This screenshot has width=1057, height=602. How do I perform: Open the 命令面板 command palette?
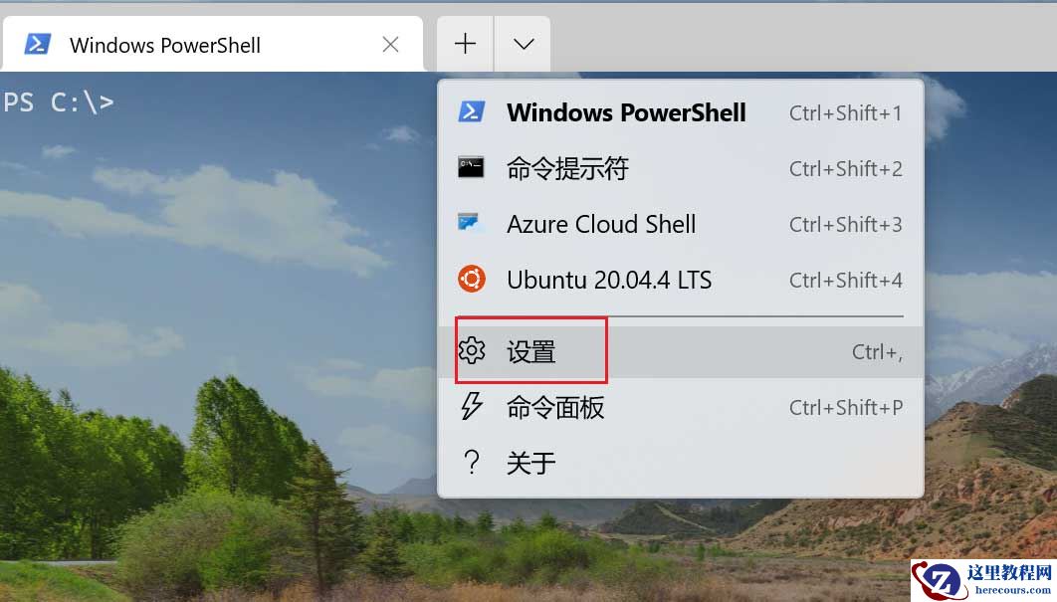553,407
